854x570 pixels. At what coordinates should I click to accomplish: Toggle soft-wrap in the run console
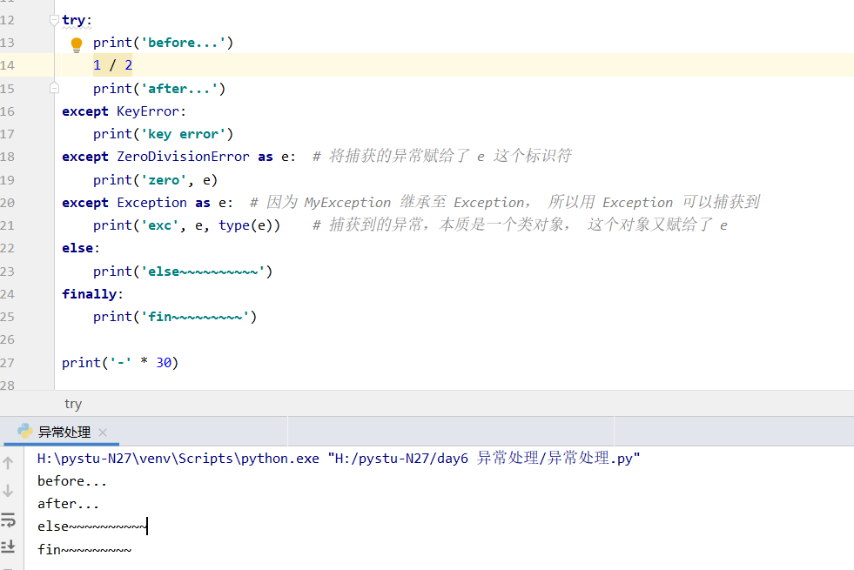9,520
